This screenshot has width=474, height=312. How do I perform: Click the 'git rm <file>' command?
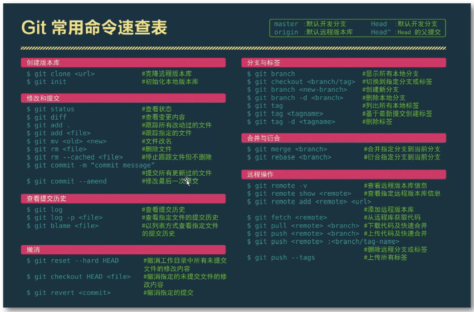click(56, 149)
